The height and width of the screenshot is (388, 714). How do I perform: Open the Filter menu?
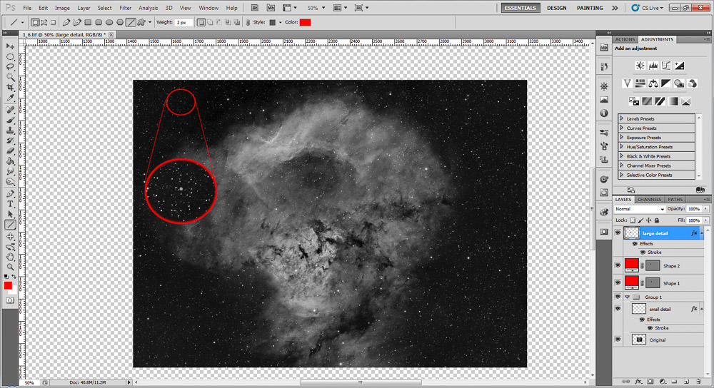pos(125,8)
